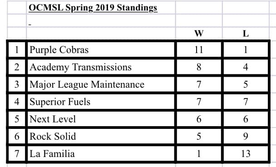Select the Academy Transmissions team cell
The width and height of the screenshot is (276, 167).
tap(101, 67)
